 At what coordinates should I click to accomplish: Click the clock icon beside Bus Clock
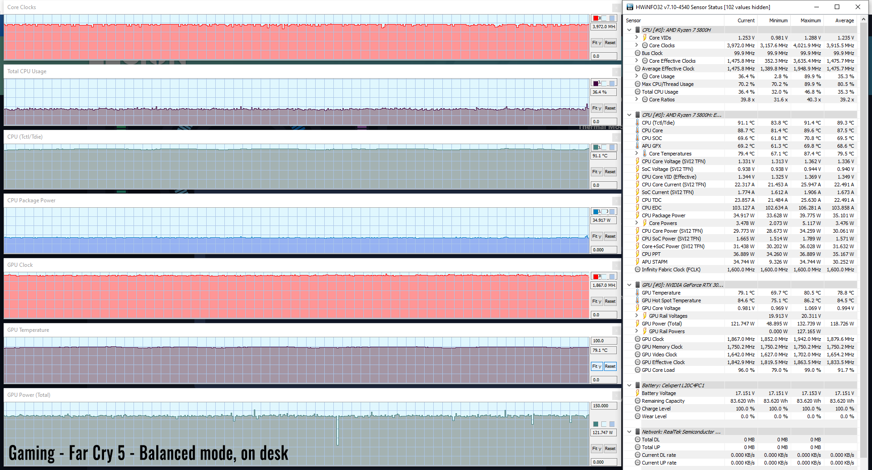(638, 53)
